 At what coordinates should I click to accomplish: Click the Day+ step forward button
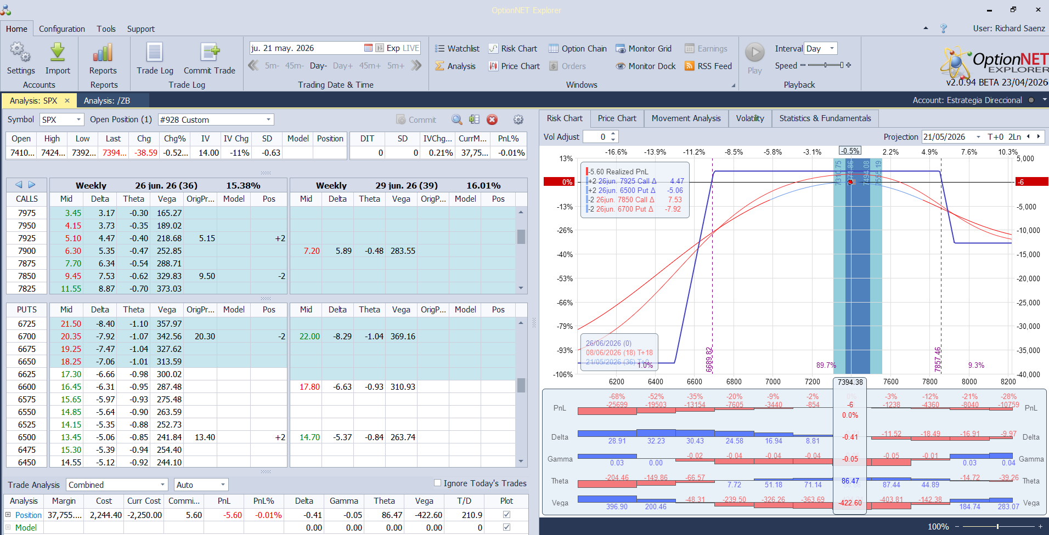coord(343,66)
